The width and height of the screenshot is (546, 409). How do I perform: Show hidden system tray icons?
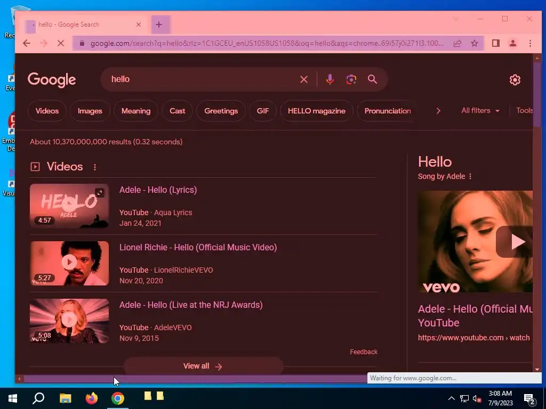click(x=451, y=398)
